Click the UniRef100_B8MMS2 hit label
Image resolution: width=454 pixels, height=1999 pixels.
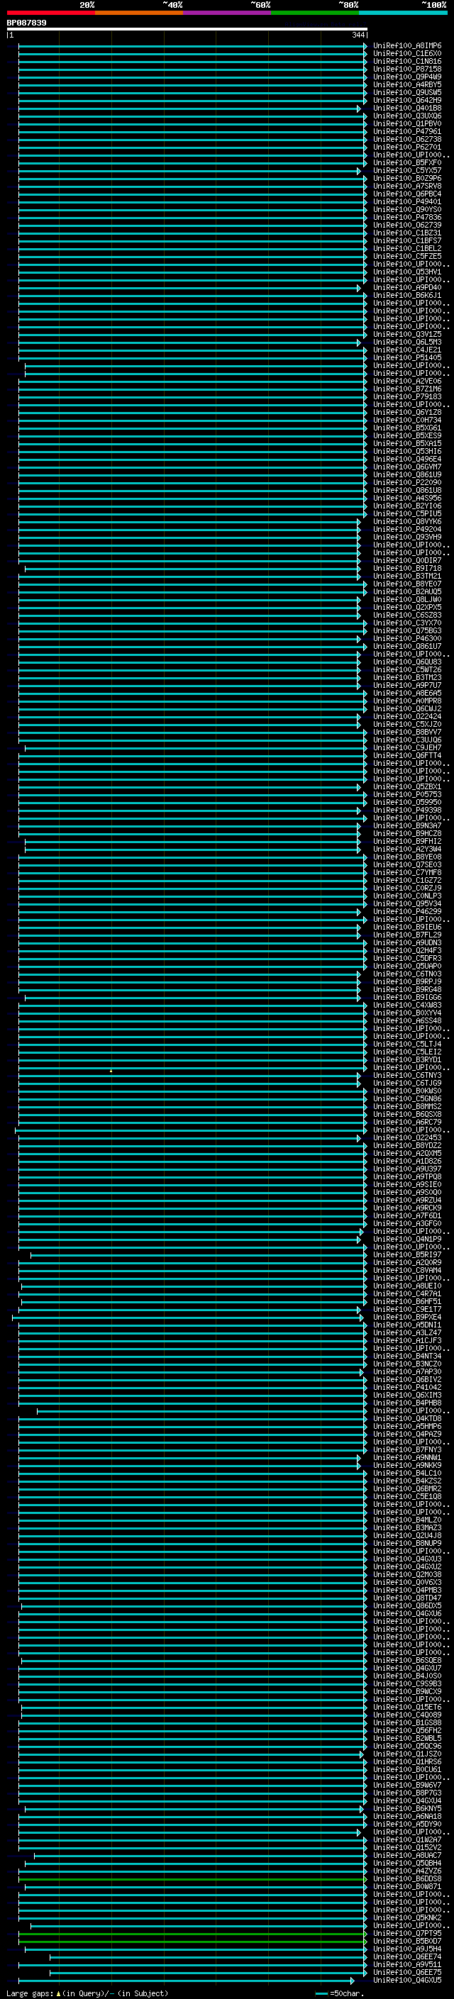(x=407, y=1107)
